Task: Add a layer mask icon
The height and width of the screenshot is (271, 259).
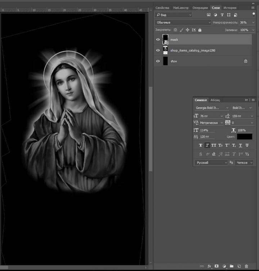Action: pyautogui.click(x=216, y=266)
